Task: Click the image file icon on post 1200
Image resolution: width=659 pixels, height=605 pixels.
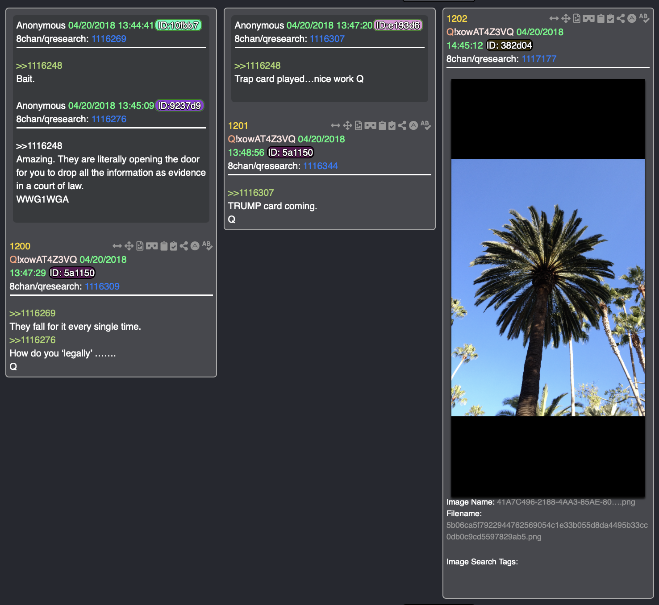Action: click(x=140, y=246)
